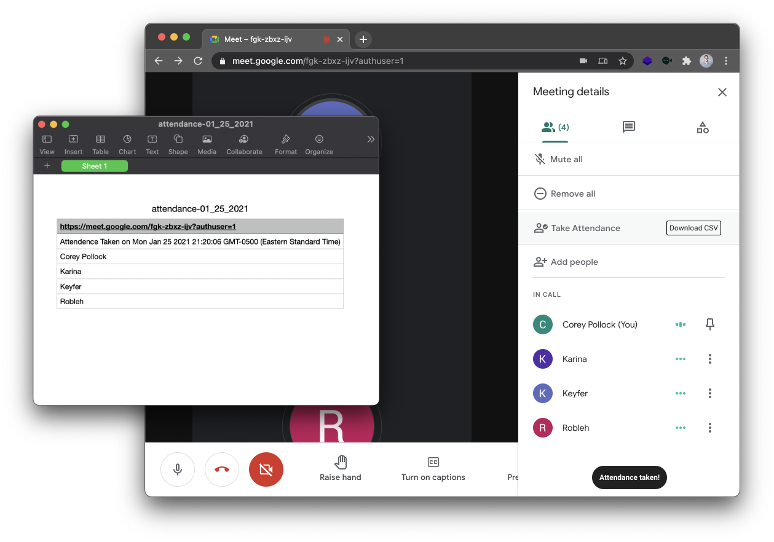Click Remove all participants
Viewport: 774px width, 542px height.
tap(564, 194)
